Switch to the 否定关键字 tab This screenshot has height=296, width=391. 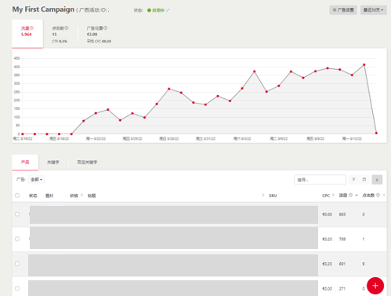pos(87,163)
